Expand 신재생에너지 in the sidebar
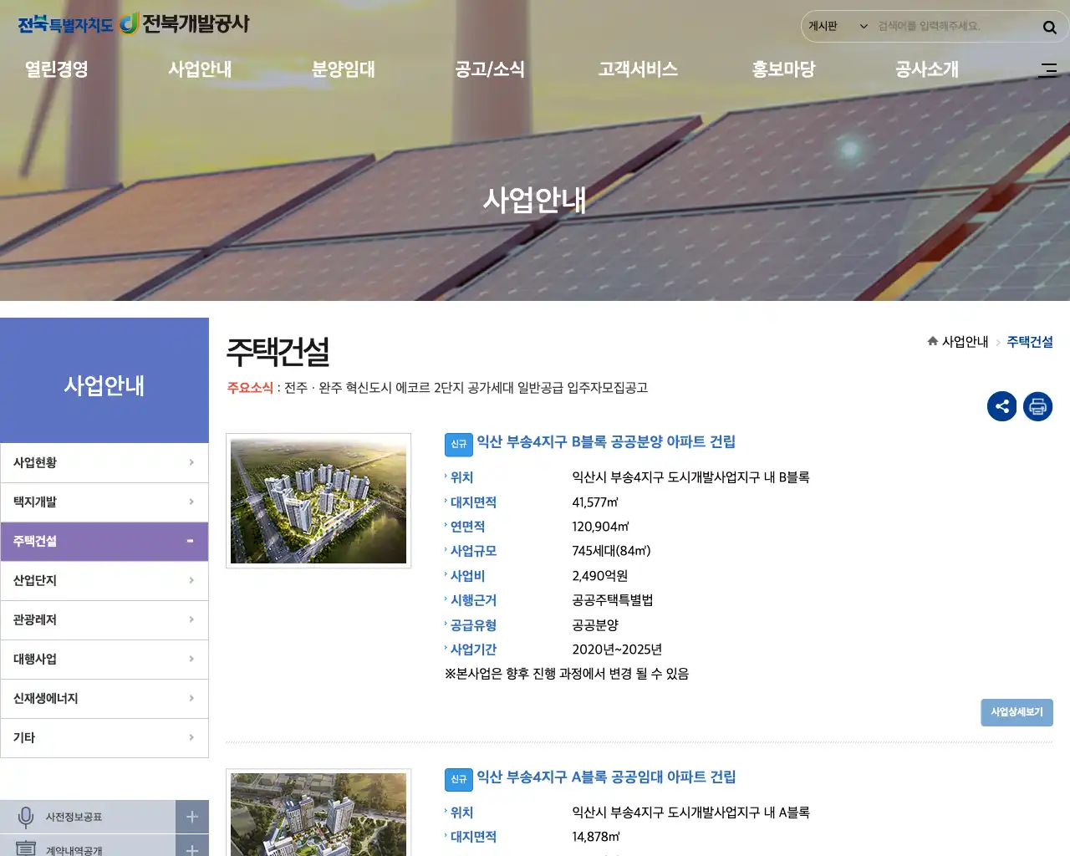This screenshot has width=1070, height=856. pos(104,698)
